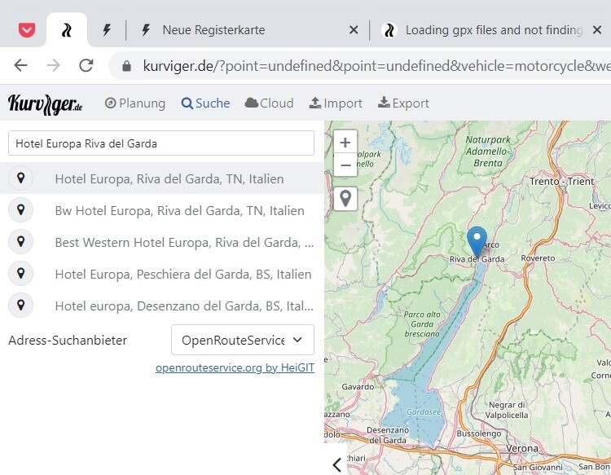611x475 pixels.
Task: Open the Cloud menu
Action: click(x=269, y=103)
